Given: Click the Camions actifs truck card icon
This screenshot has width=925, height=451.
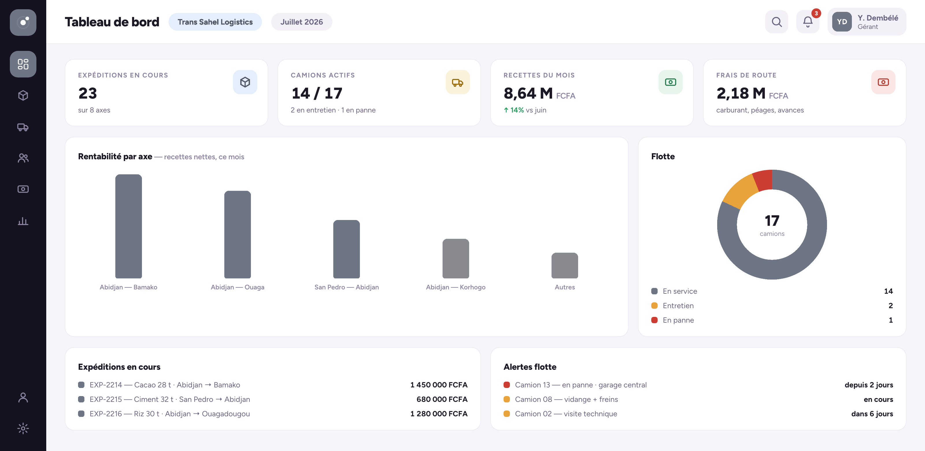Looking at the screenshot, I should 458,82.
